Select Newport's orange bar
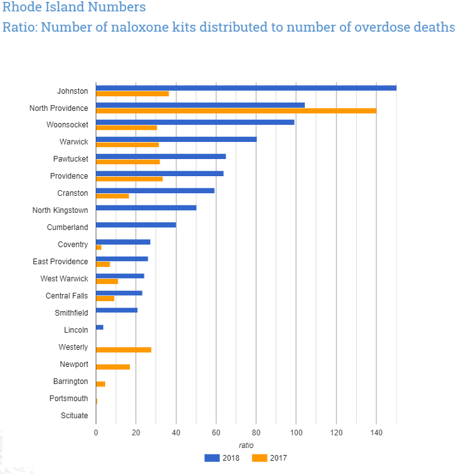 click(x=113, y=367)
